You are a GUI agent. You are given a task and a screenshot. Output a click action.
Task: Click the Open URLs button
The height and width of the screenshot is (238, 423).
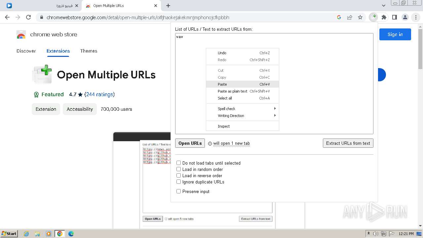pyautogui.click(x=190, y=143)
